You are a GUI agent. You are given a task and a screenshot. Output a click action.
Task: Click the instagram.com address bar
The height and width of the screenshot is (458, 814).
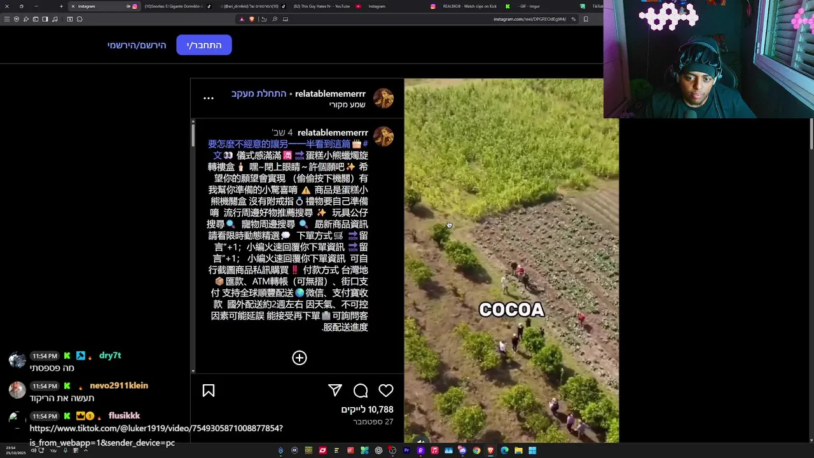coord(531,19)
